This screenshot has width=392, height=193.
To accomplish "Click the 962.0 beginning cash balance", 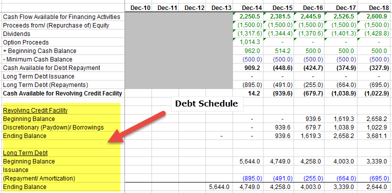I will point(252,51).
